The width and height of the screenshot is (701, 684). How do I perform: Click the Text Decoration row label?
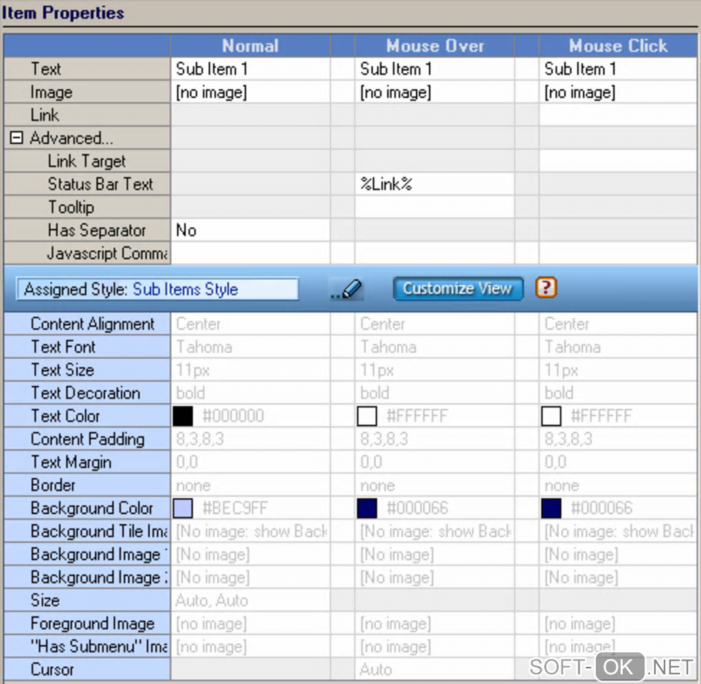[87, 393]
